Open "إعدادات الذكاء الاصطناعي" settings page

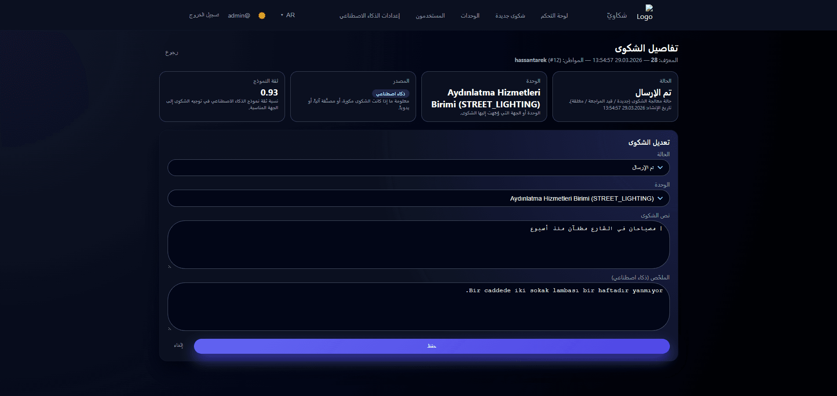(370, 15)
